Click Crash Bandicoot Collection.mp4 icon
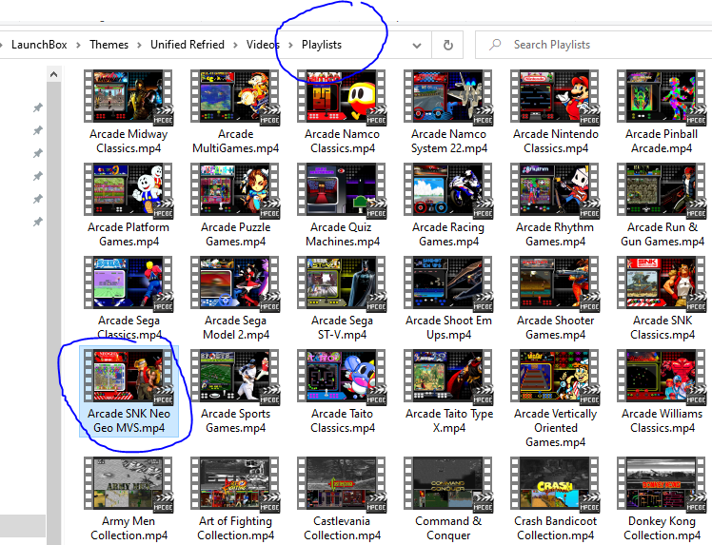Image resolution: width=712 pixels, height=545 pixels. point(555,483)
